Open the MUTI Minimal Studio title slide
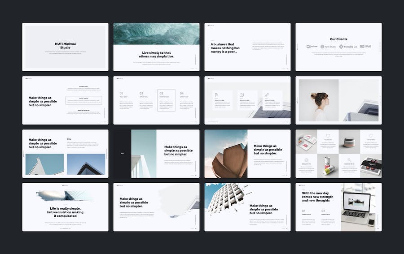This screenshot has width=404, height=254. pos(65,47)
